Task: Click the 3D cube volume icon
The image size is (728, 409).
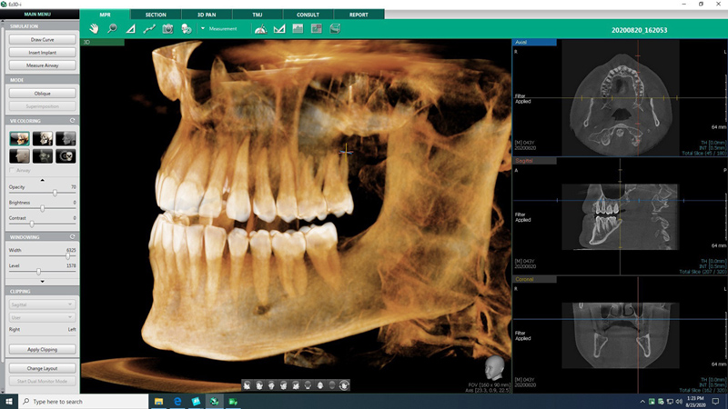Action: pyautogui.click(x=335, y=29)
